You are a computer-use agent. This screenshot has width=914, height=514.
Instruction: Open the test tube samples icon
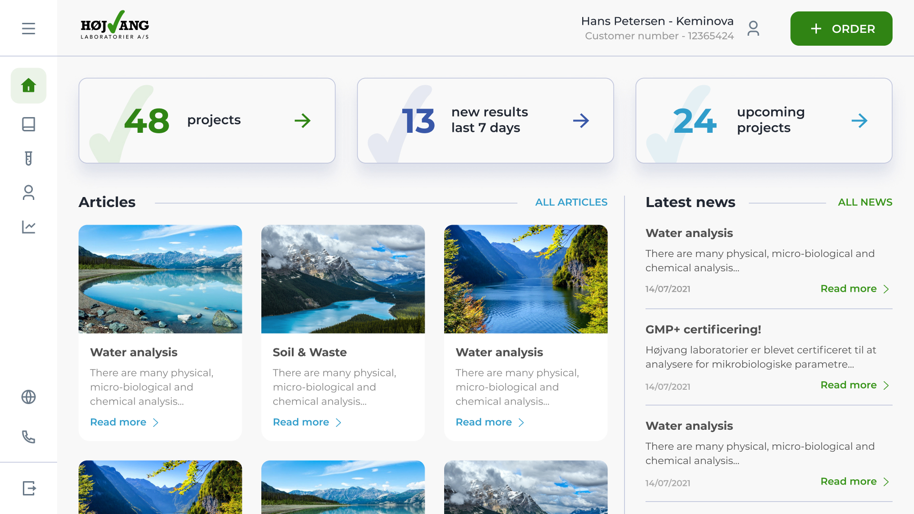(29, 158)
